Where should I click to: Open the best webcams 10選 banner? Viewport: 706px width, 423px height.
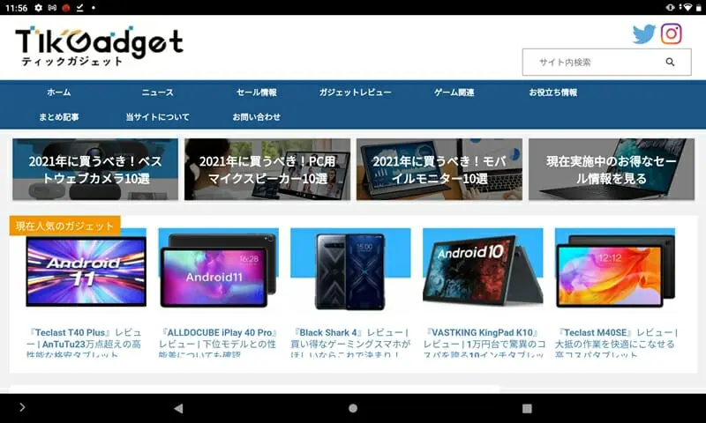point(95,169)
